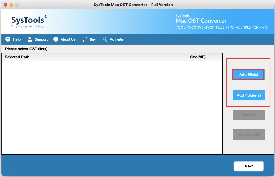This screenshot has width=275, height=177.
Task: Open the About Us menu item
Action: tap(68, 39)
